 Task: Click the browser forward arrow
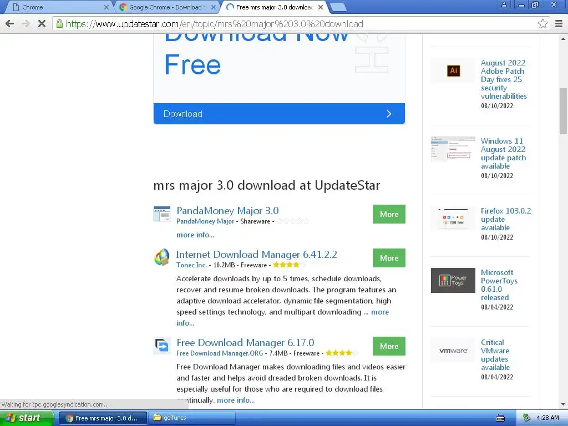[26, 24]
